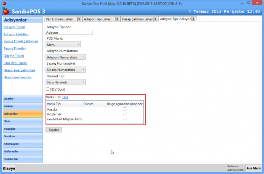Expand the Adisyon Numaratörü dropdown
The image size is (264, 174).
(65, 57)
